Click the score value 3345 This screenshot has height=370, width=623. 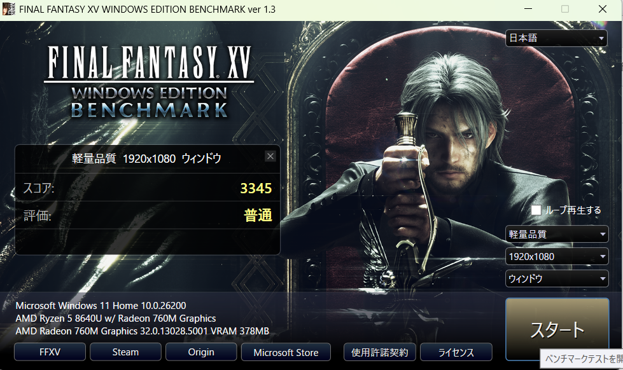pyautogui.click(x=256, y=188)
